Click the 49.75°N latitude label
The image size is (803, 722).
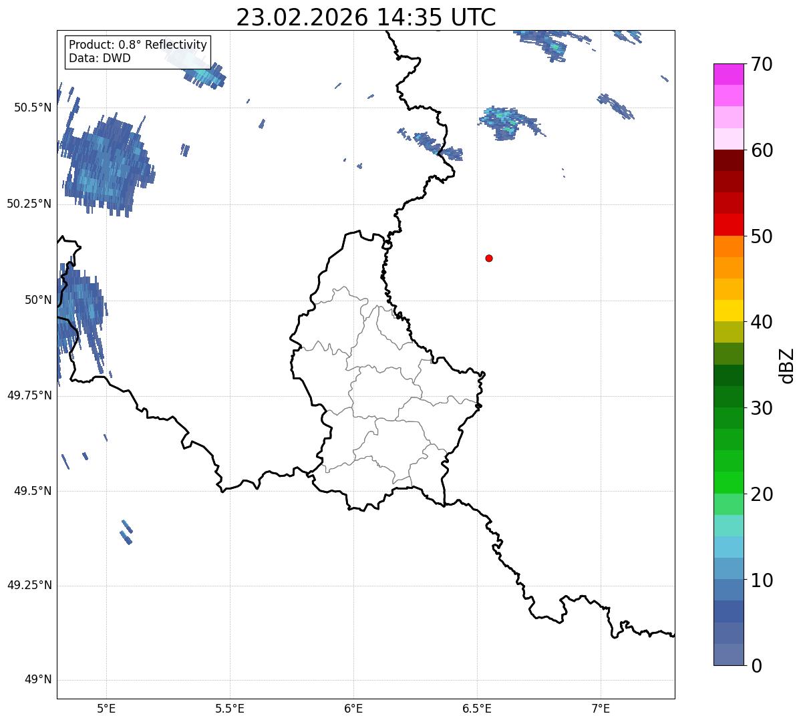29,395
